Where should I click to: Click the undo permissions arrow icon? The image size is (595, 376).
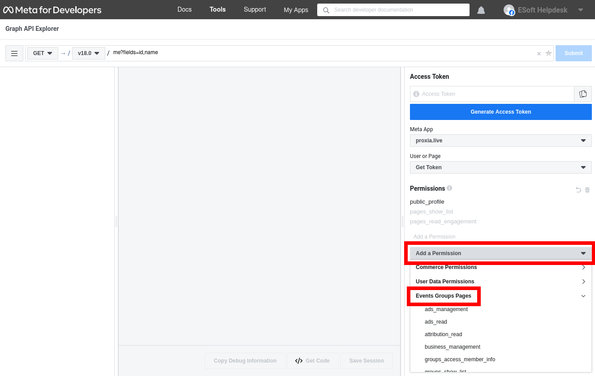578,190
